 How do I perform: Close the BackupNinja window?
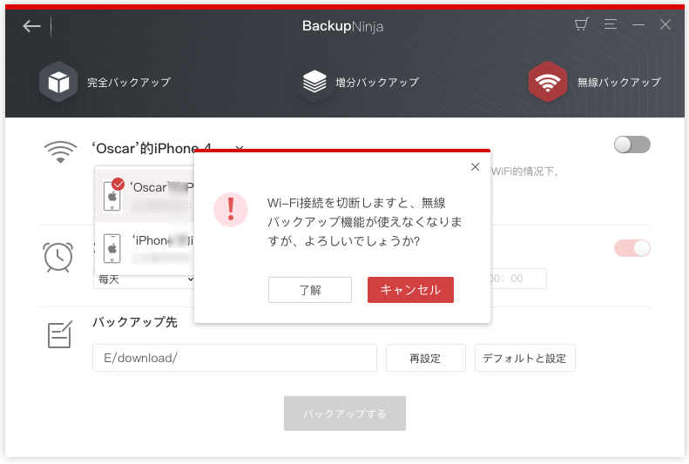[665, 24]
